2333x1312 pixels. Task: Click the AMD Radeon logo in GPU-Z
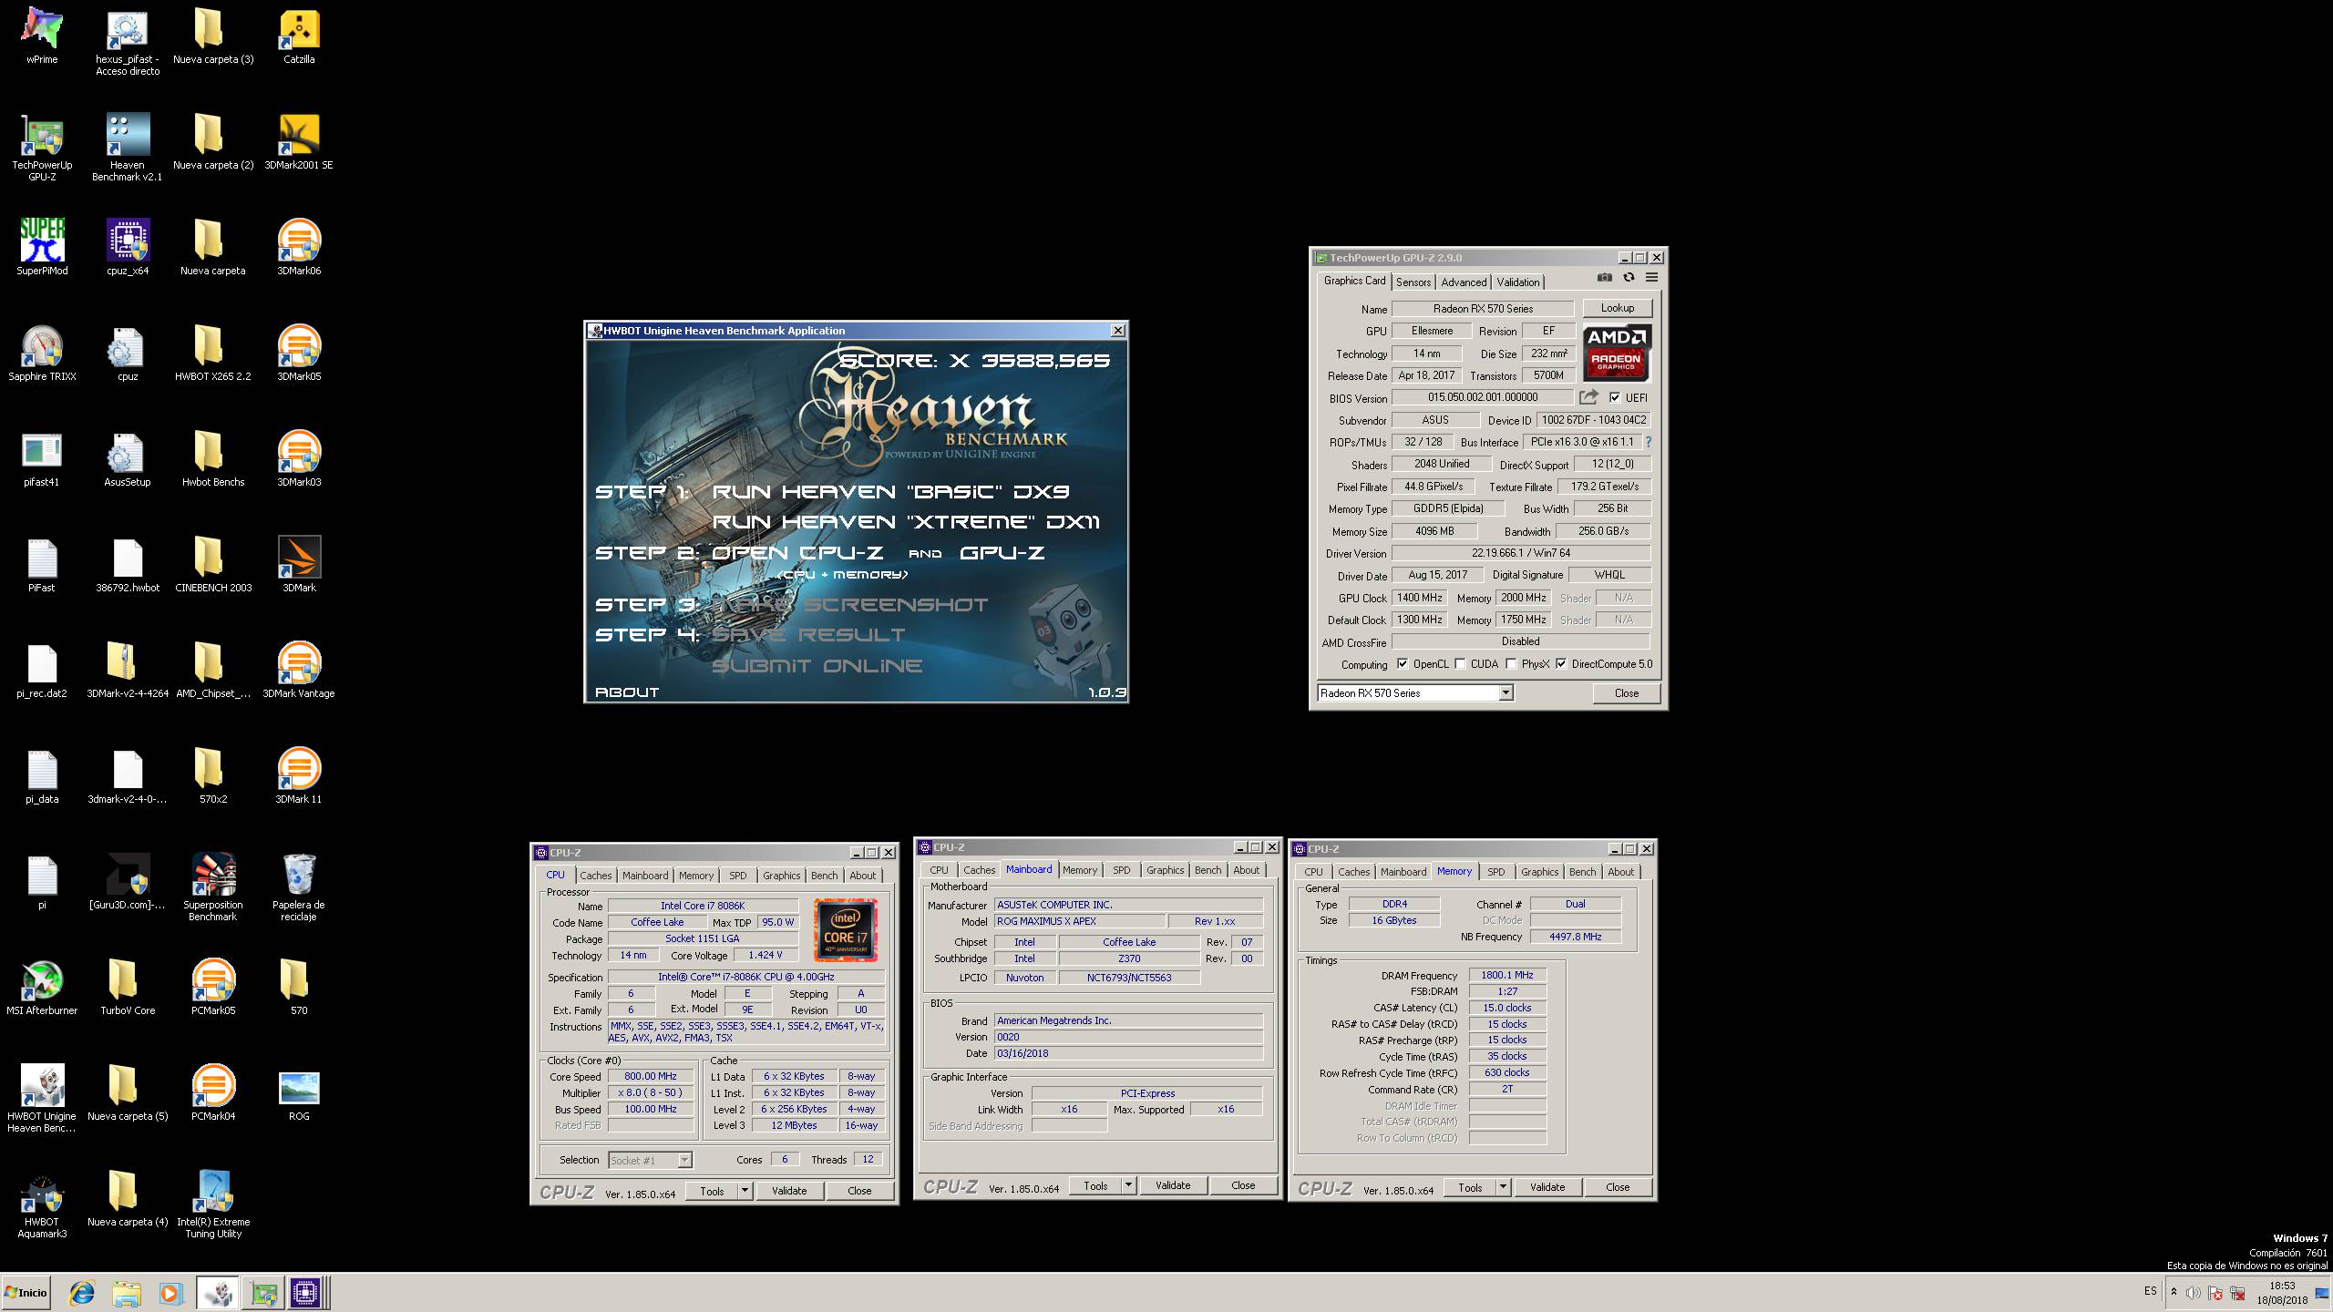coord(1617,352)
